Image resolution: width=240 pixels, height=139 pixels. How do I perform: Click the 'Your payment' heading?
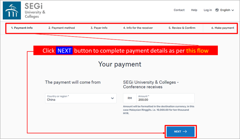coord(120,64)
